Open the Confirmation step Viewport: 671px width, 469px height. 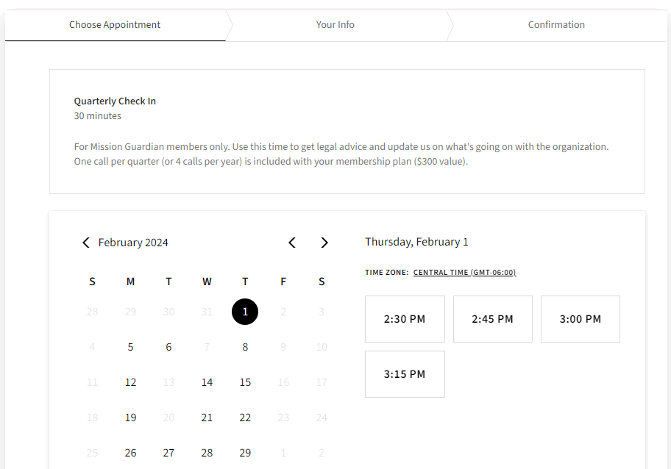click(x=556, y=24)
